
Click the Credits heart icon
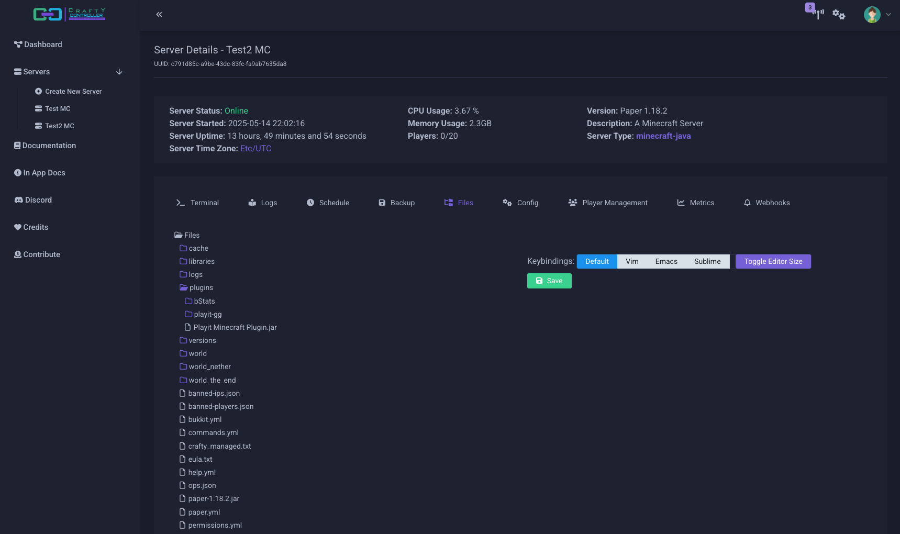18,227
